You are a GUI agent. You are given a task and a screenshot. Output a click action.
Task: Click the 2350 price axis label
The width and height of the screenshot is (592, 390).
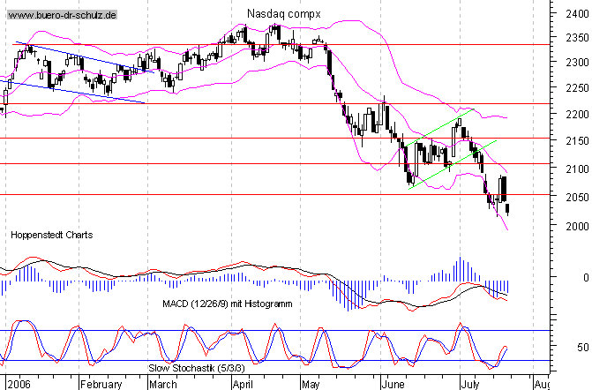(x=577, y=38)
